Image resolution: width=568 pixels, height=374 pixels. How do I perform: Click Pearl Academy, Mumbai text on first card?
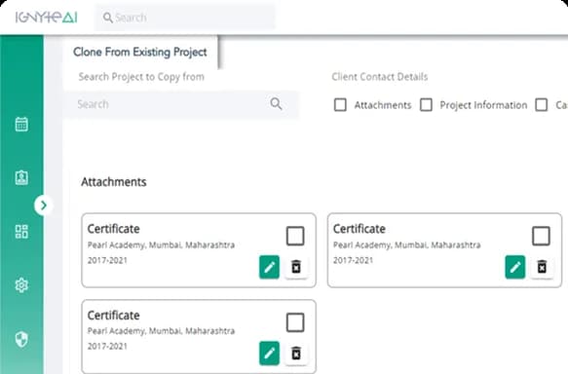[x=161, y=245]
